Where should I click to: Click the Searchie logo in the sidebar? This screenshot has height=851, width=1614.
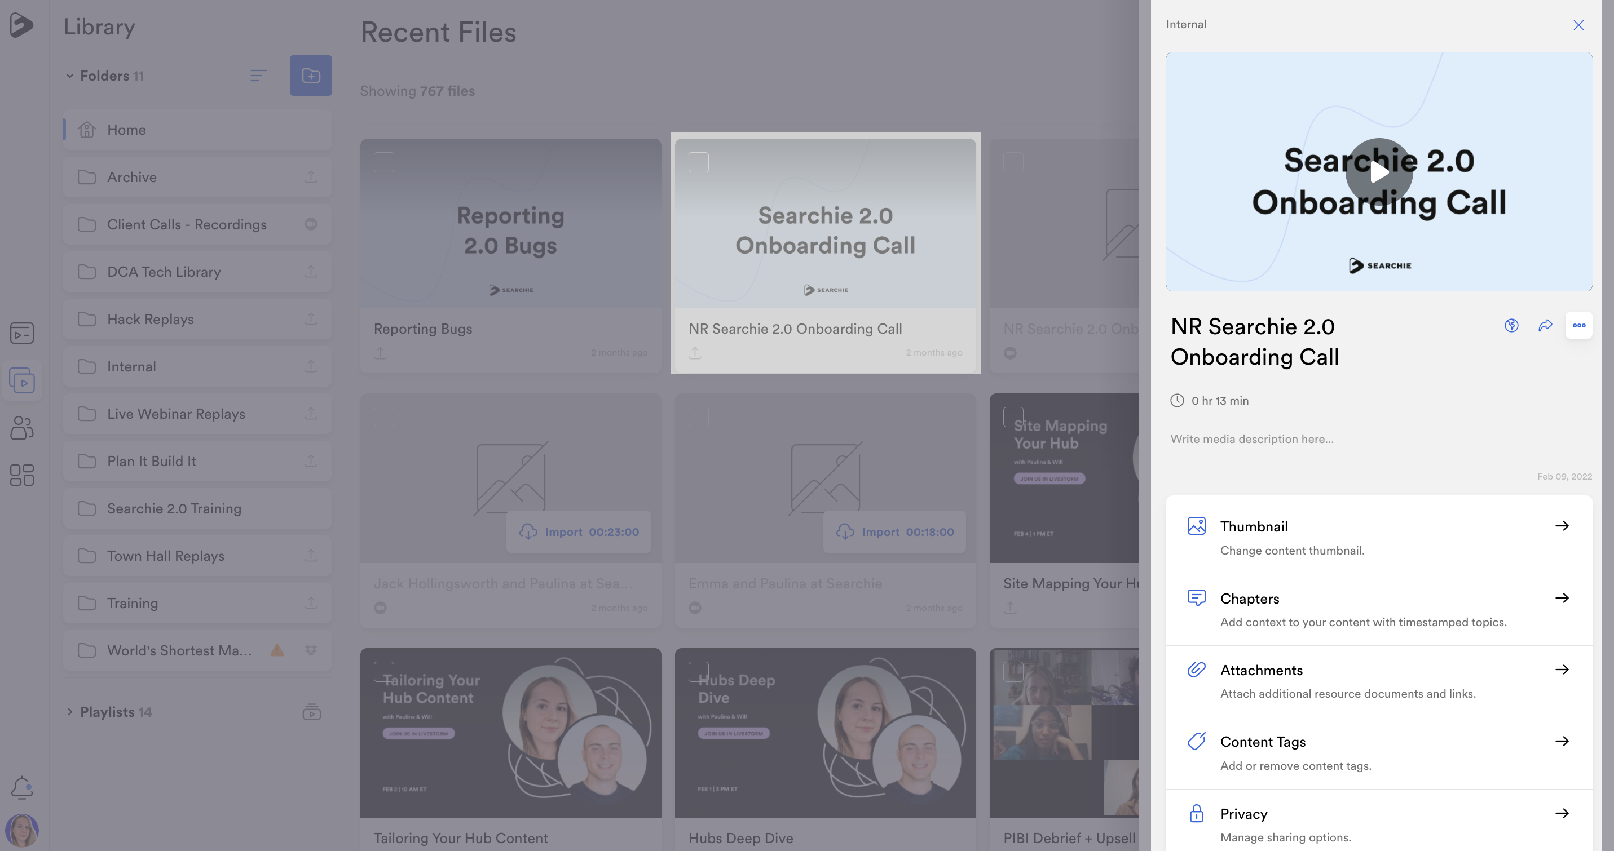point(21,25)
